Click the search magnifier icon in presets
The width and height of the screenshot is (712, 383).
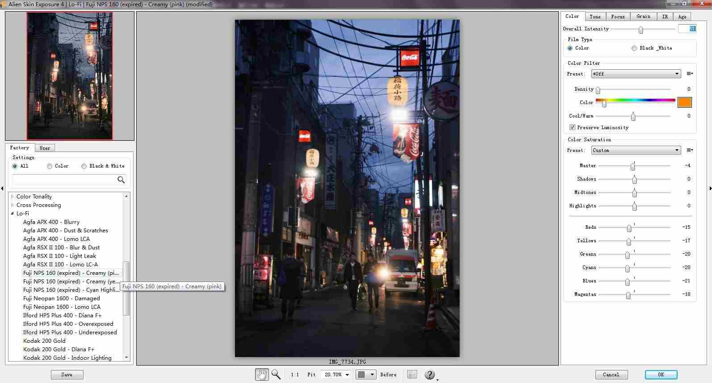tap(121, 180)
